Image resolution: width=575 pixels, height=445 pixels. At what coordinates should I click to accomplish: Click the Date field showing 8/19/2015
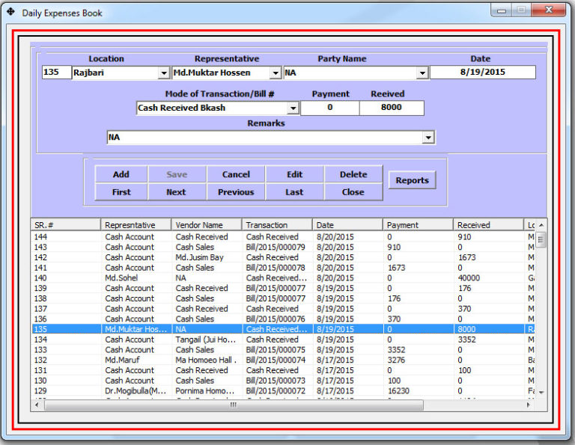tap(482, 73)
